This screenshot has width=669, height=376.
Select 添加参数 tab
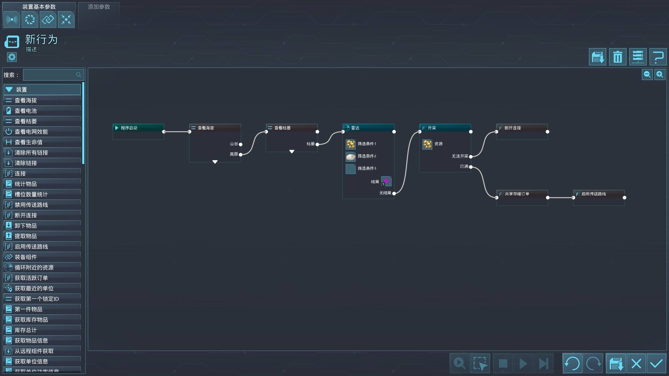(x=99, y=7)
